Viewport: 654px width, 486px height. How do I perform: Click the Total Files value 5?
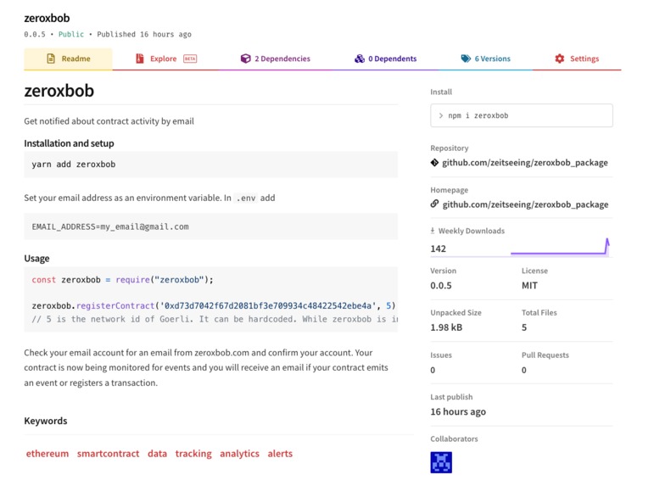tap(524, 327)
